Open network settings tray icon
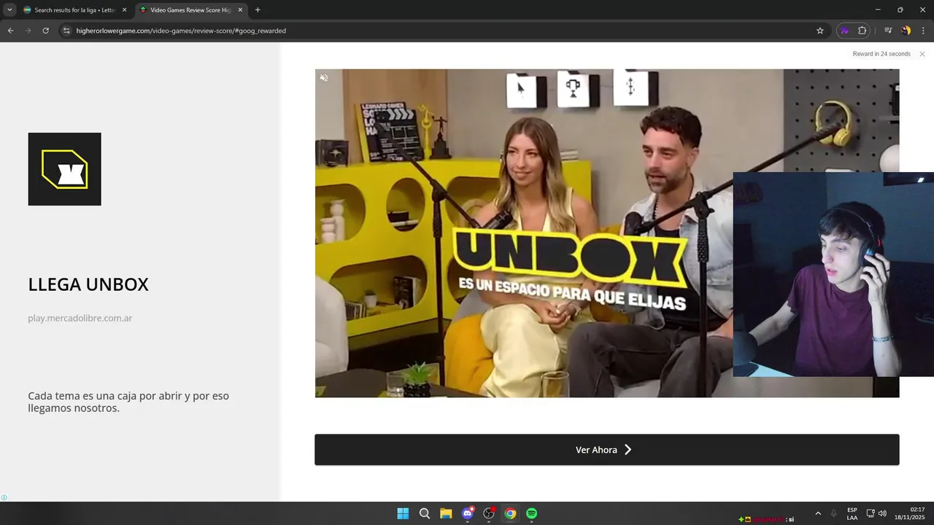This screenshot has height=525, width=934. 871,513
